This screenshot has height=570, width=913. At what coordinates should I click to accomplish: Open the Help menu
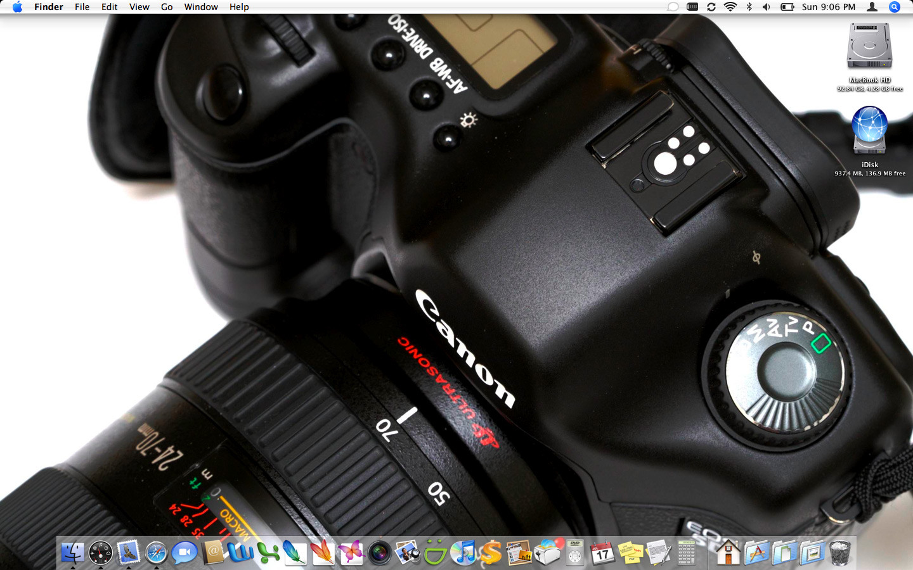239,7
